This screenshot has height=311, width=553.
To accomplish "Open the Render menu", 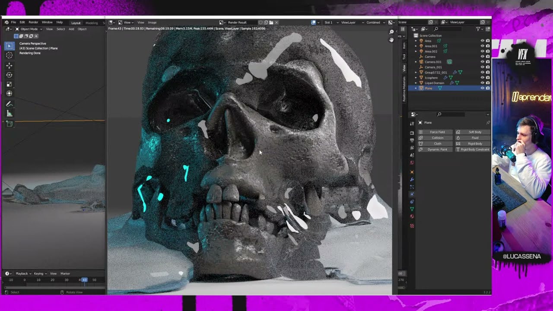I will tap(33, 22).
